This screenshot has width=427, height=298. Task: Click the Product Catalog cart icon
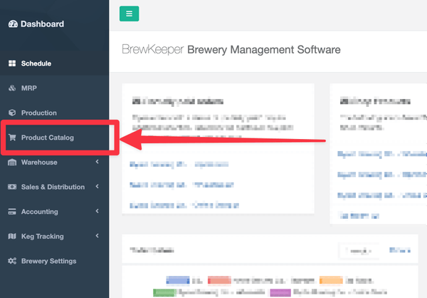pyautogui.click(x=12, y=138)
